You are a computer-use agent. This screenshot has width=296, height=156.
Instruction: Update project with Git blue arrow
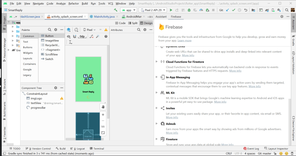(x=227, y=10)
